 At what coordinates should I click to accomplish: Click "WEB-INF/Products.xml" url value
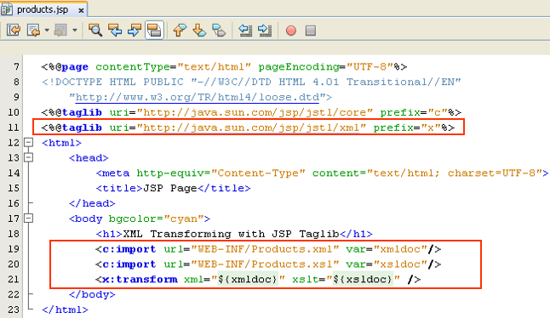click(x=265, y=249)
